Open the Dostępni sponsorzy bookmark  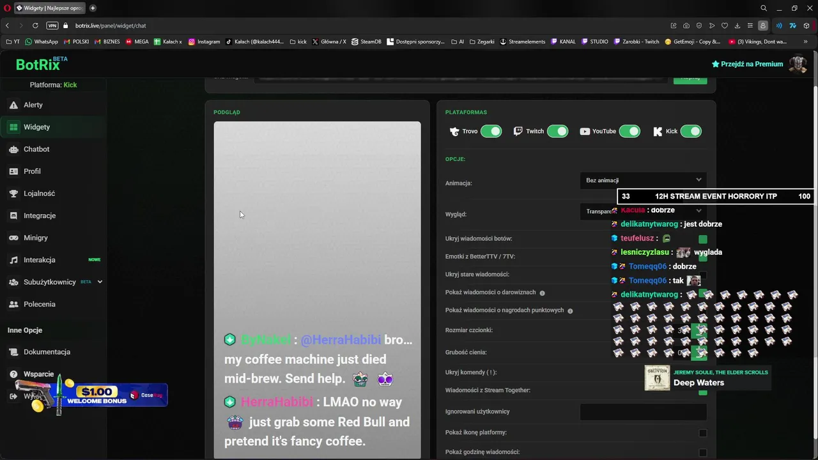click(415, 42)
